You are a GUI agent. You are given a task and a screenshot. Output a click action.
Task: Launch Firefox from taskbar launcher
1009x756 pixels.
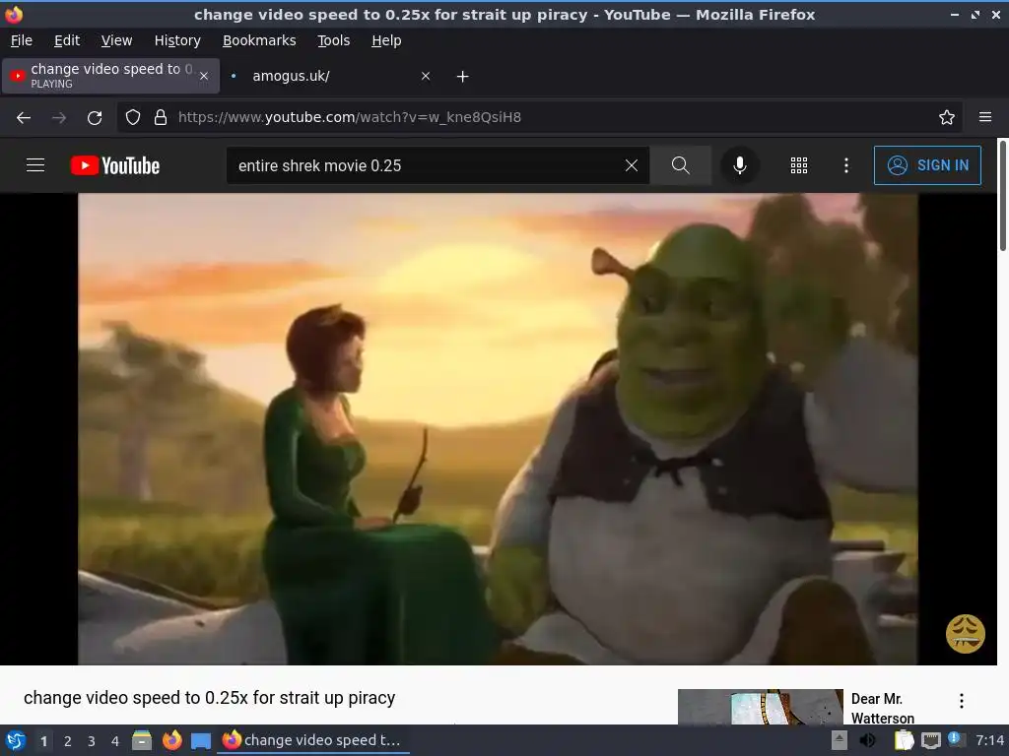[x=171, y=740]
